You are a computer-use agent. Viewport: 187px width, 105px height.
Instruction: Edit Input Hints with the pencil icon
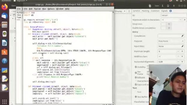click(x=182, y=46)
